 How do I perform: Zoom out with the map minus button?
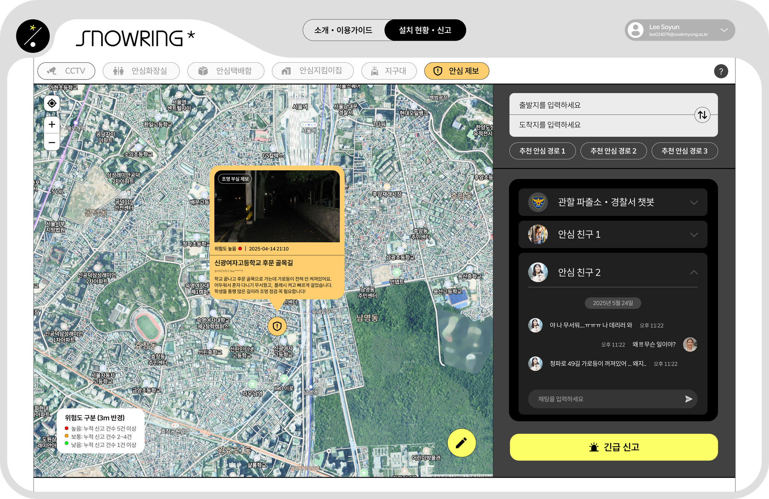pyautogui.click(x=52, y=142)
